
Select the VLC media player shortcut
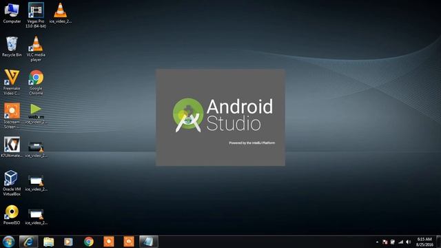tap(36, 49)
